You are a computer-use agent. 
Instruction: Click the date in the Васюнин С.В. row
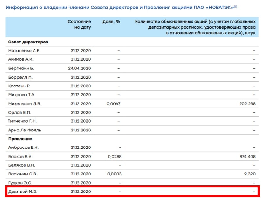(81, 174)
